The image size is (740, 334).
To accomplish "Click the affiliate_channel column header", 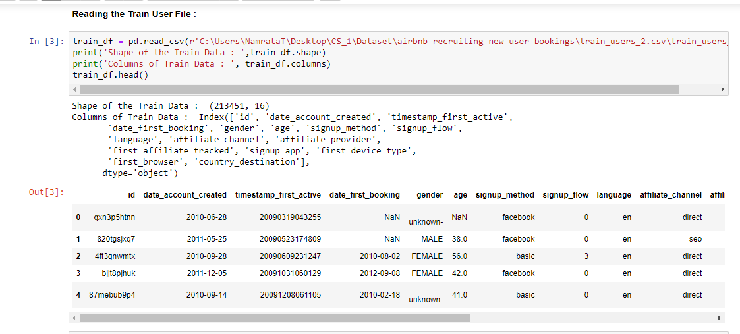I will (671, 195).
